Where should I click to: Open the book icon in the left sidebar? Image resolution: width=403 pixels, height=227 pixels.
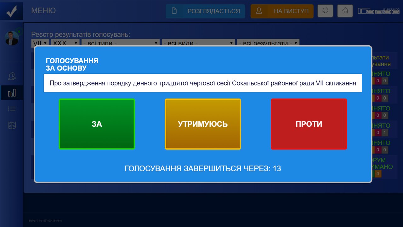tap(12, 125)
